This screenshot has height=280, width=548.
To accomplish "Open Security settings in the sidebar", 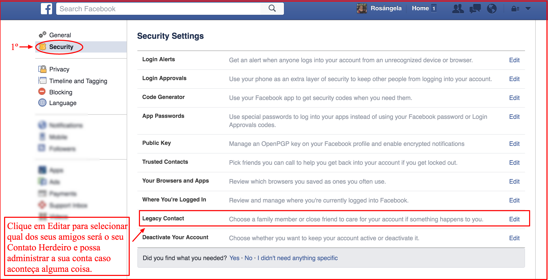I will pyautogui.click(x=61, y=47).
